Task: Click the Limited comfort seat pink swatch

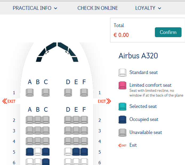Action: tap(122, 85)
